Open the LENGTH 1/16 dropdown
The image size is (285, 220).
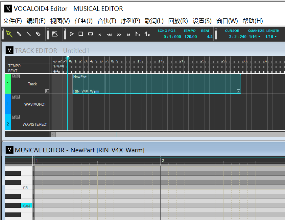(271, 37)
